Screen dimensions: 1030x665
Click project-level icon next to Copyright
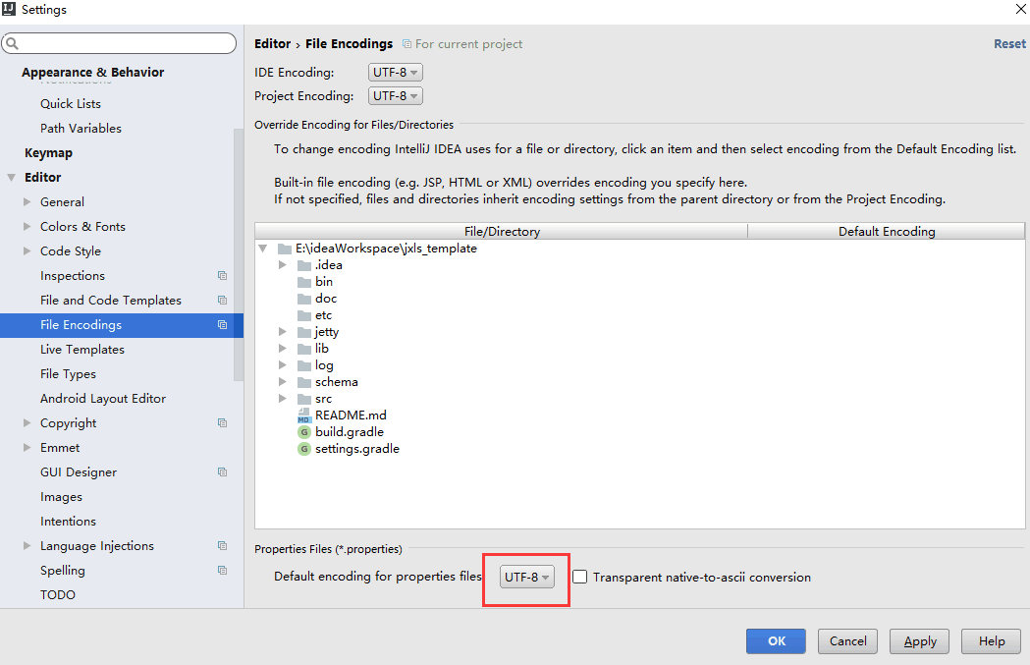222,422
